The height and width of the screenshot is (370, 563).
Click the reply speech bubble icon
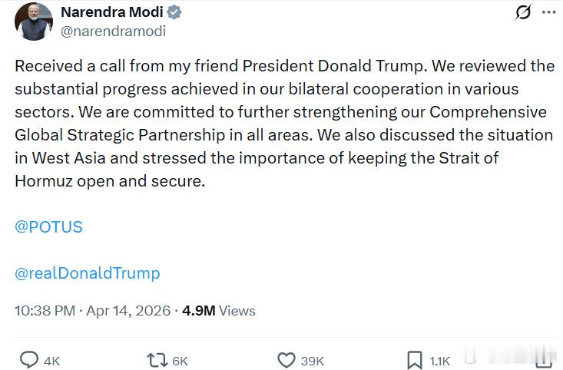(29, 360)
